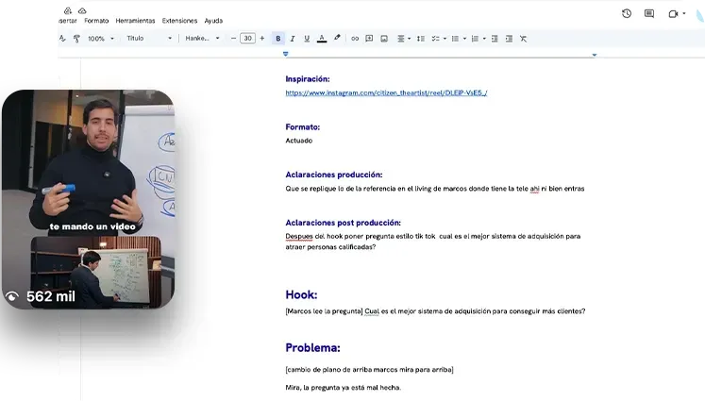Open the Extensiones menu
This screenshot has height=401, width=705.
tap(180, 20)
